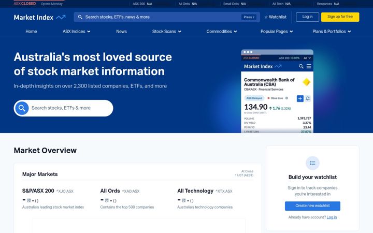The image size is (373, 233).
Task: Open the All dropdown in the phone mockup
Action: (307, 58)
